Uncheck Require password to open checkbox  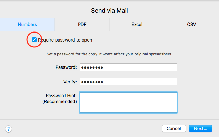pos(34,40)
